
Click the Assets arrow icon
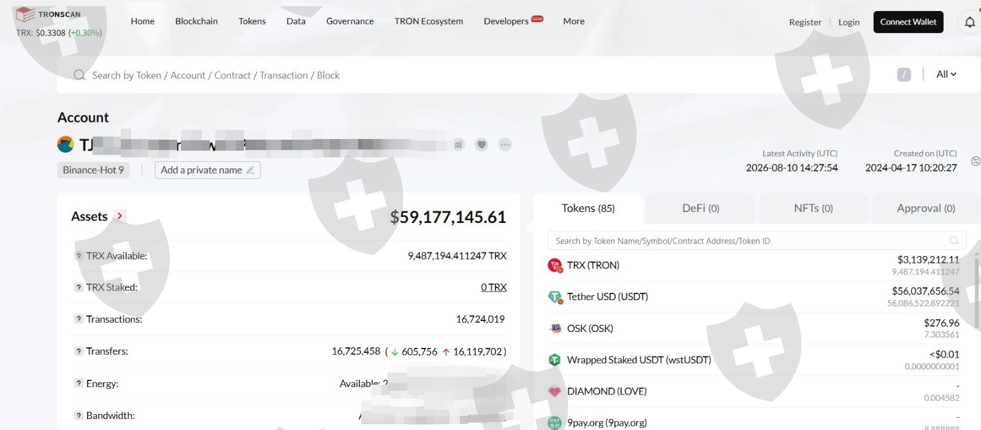click(120, 216)
